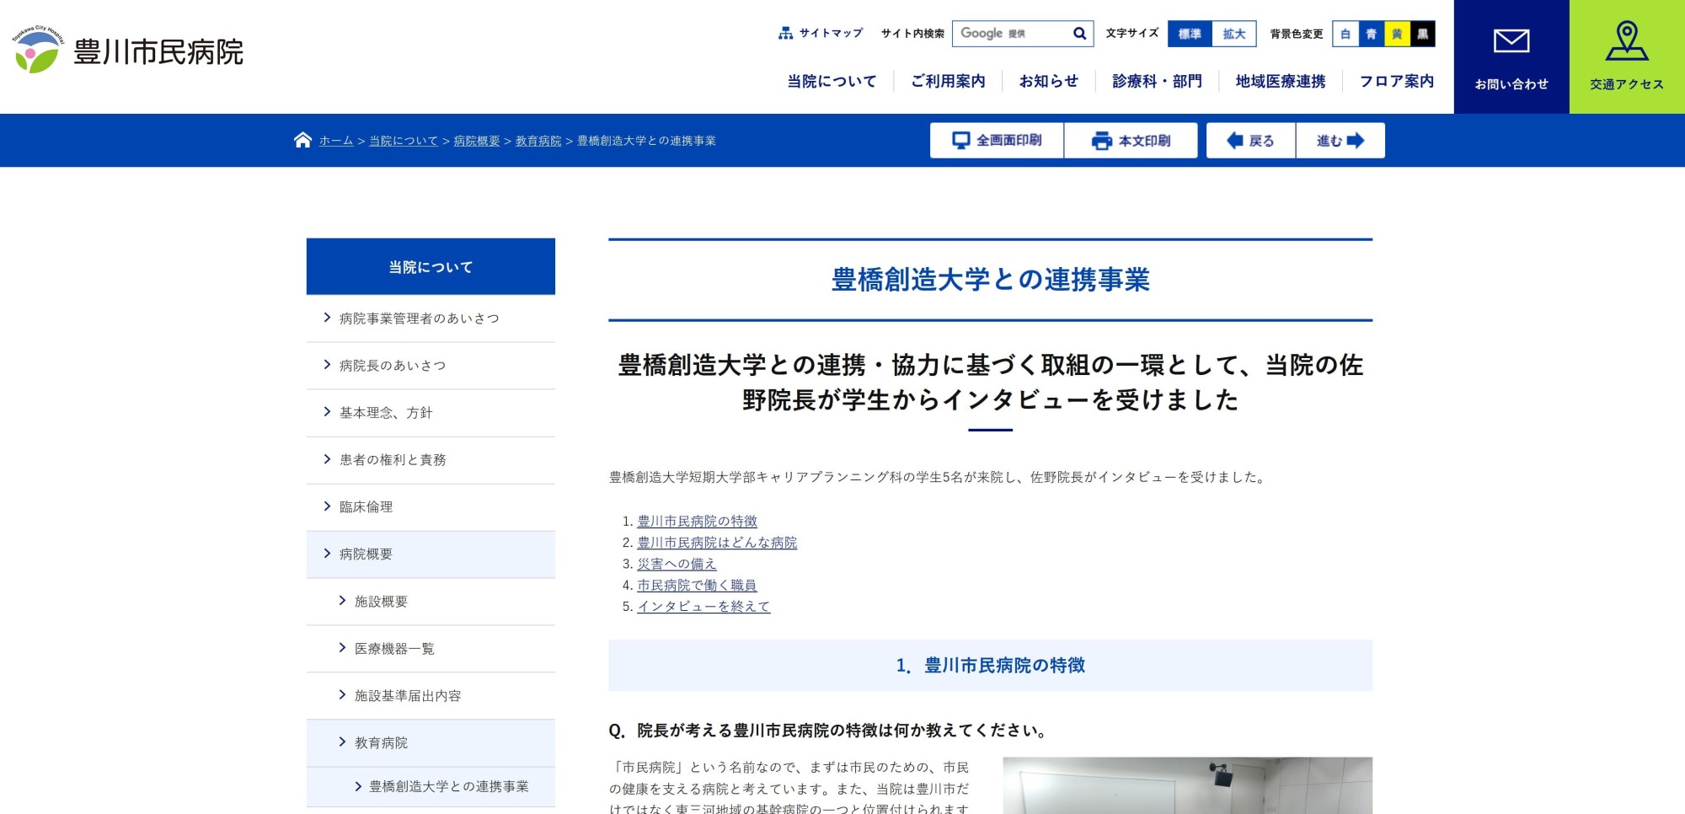This screenshot has width=1685, height=814.
Task: Jump to インタビューを終えて section link
Action: [x=703, y=606]
